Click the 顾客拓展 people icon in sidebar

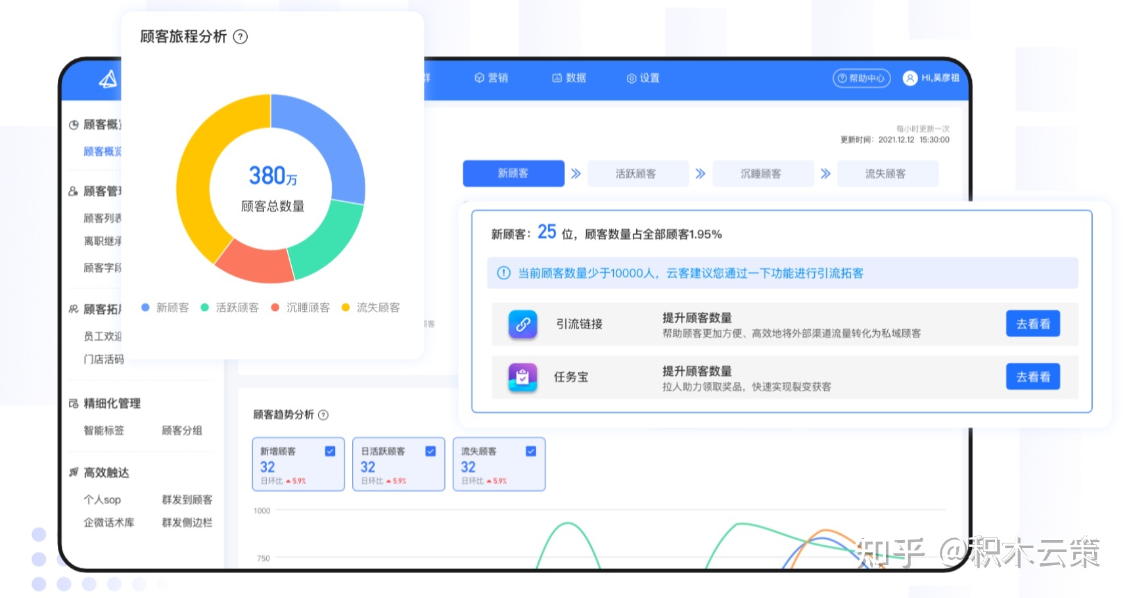click(x=74, y=309)
